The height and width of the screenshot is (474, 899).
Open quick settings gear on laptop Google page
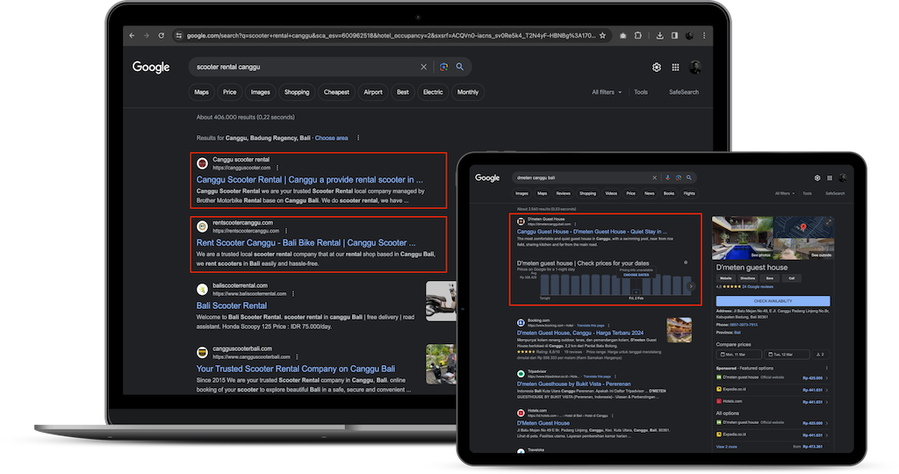[657, 68]
